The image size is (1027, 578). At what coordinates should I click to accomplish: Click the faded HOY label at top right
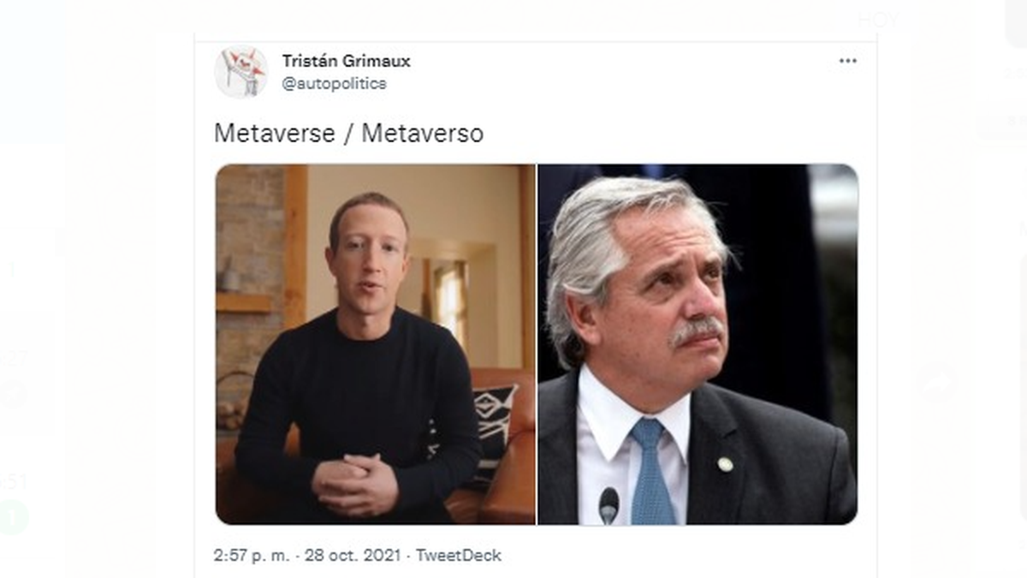(x=877, y=21)
